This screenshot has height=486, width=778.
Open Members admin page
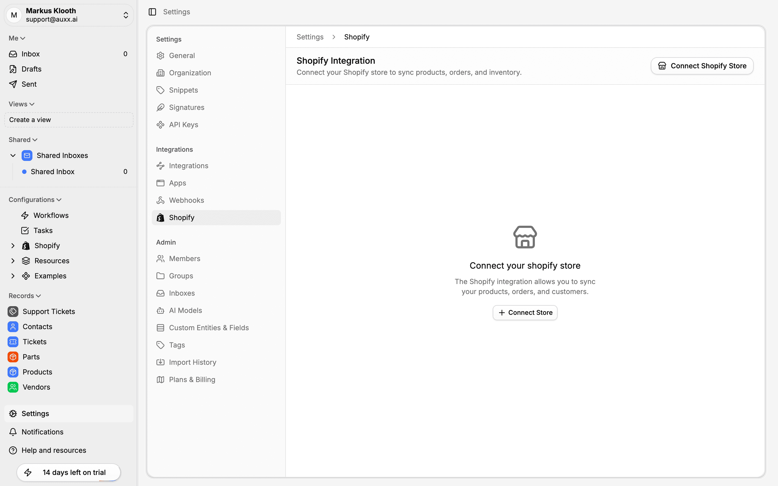click(x=216, y=259)
